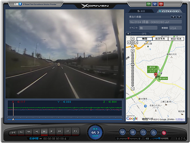Viewport: 190px width, 143px height.
Task: Mute audio with the speaker icon
Action: click(147, 138)
